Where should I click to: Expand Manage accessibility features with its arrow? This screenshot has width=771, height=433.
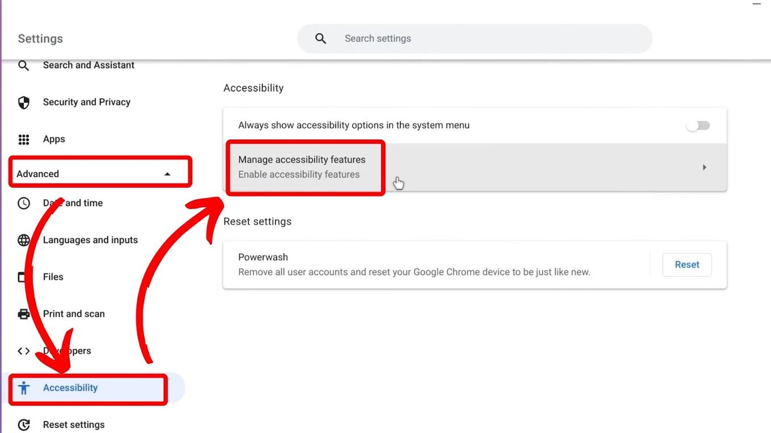pos(705,167)
